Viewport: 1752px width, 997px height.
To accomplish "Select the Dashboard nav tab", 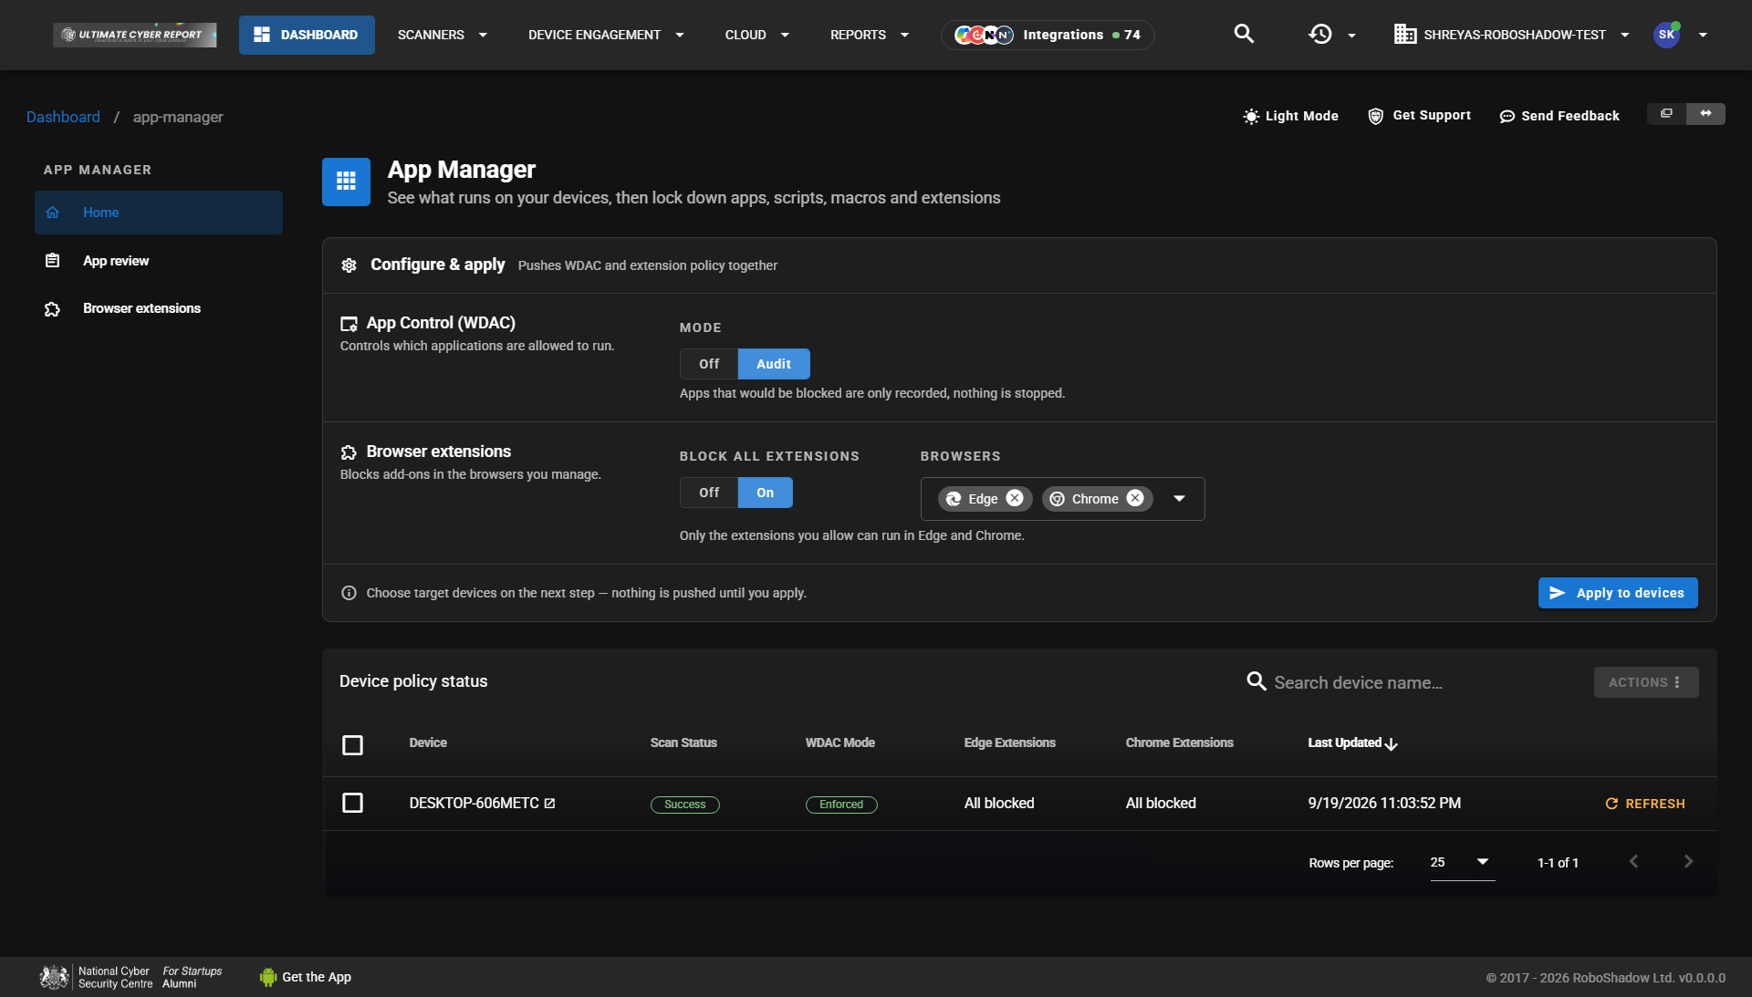I will point(307,35).
